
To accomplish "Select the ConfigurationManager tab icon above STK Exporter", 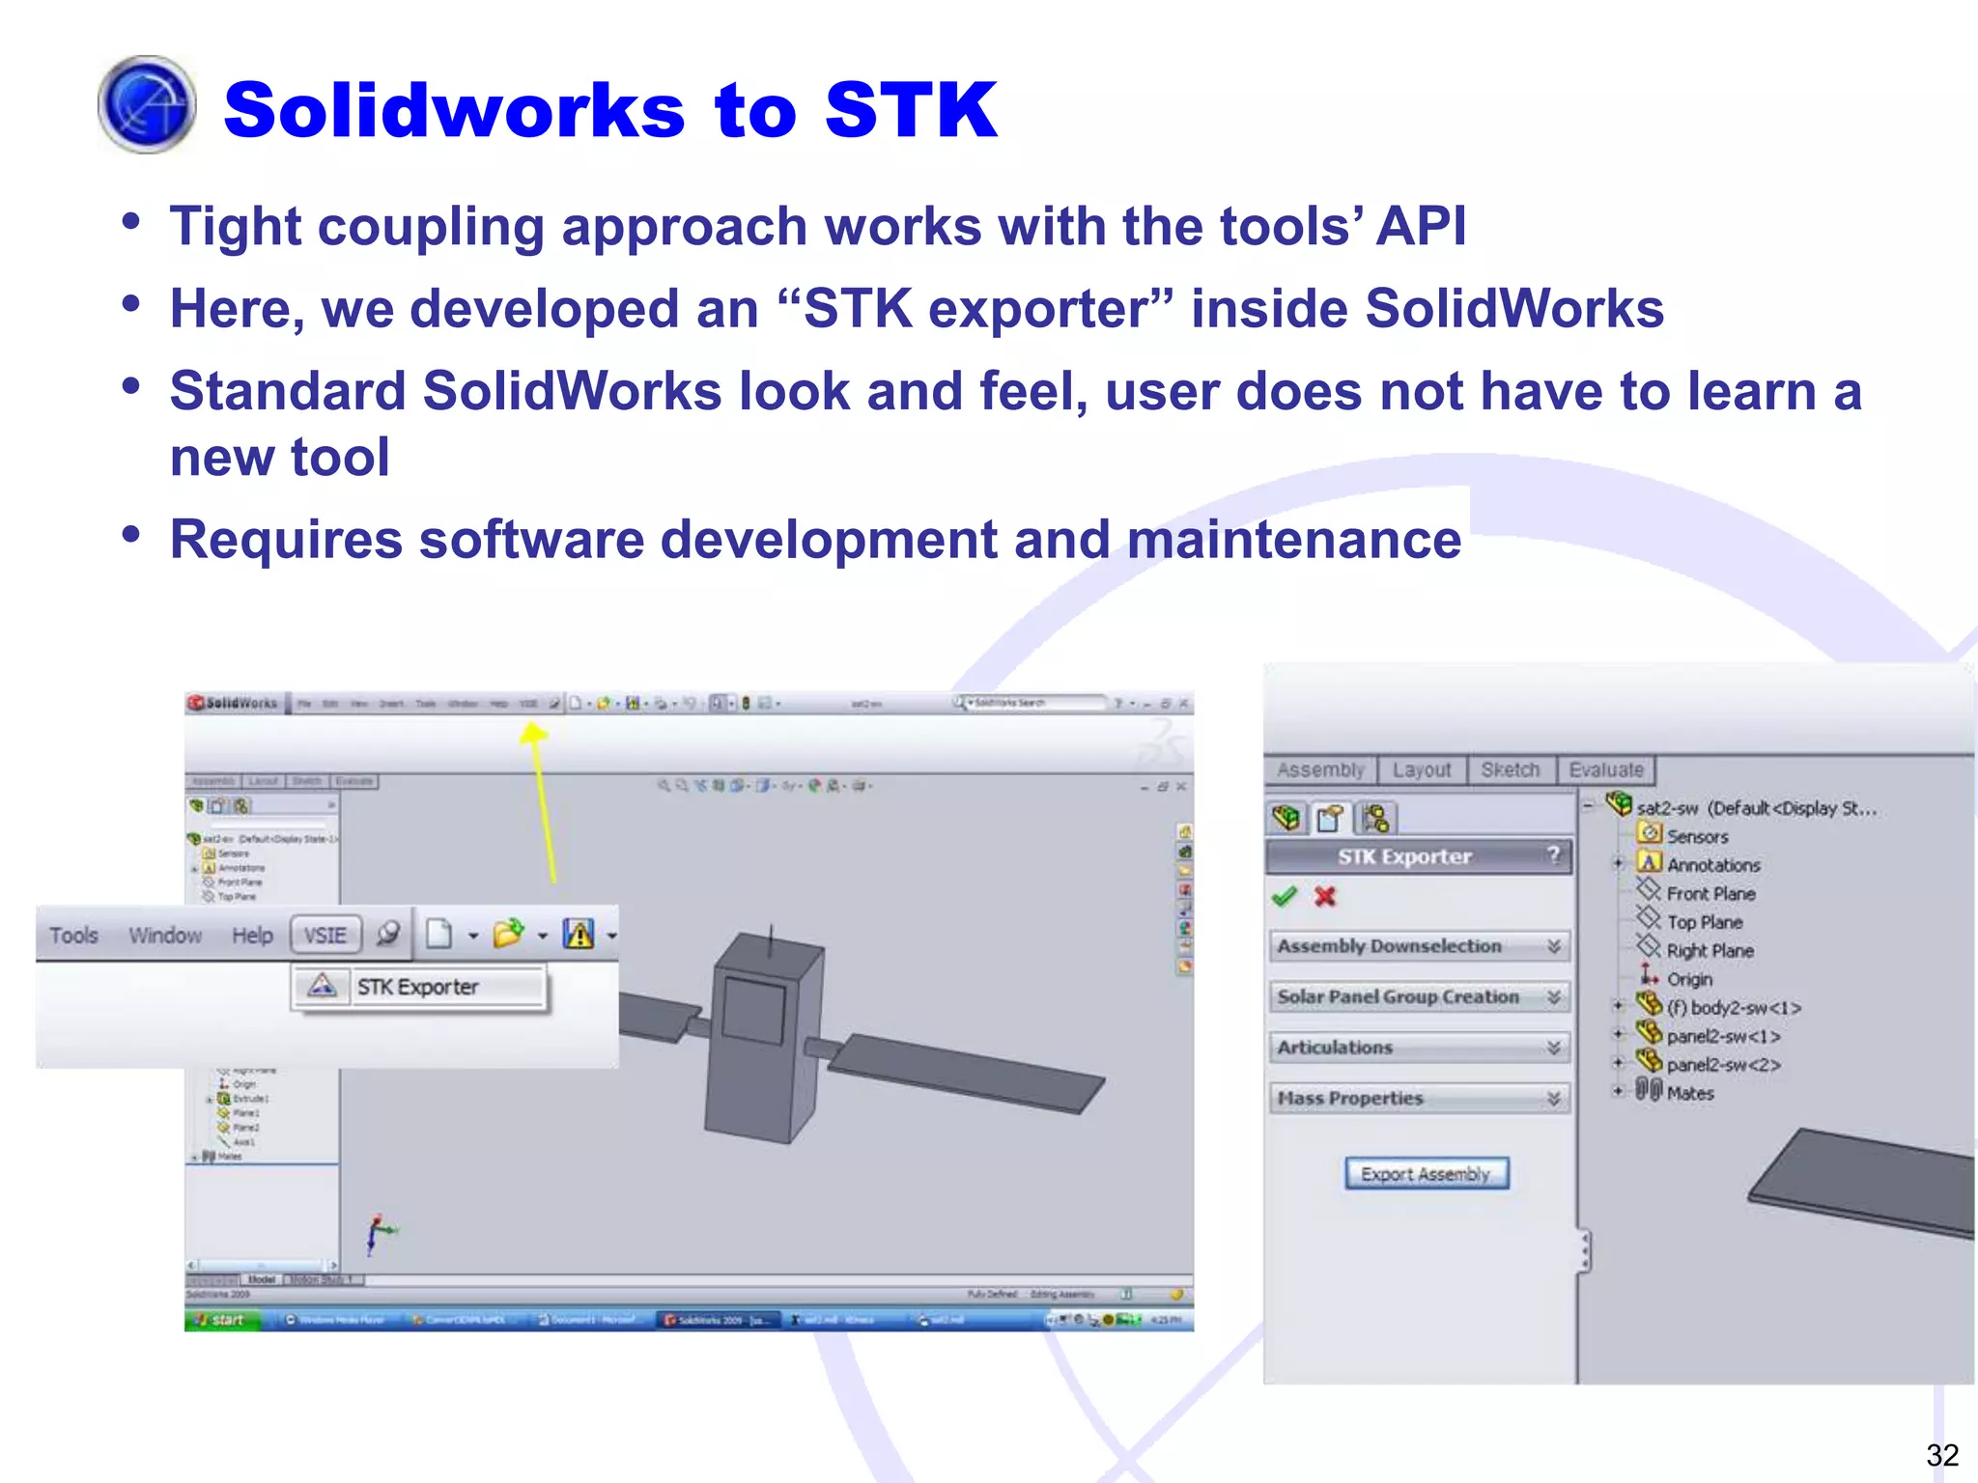I will 1375,819.
